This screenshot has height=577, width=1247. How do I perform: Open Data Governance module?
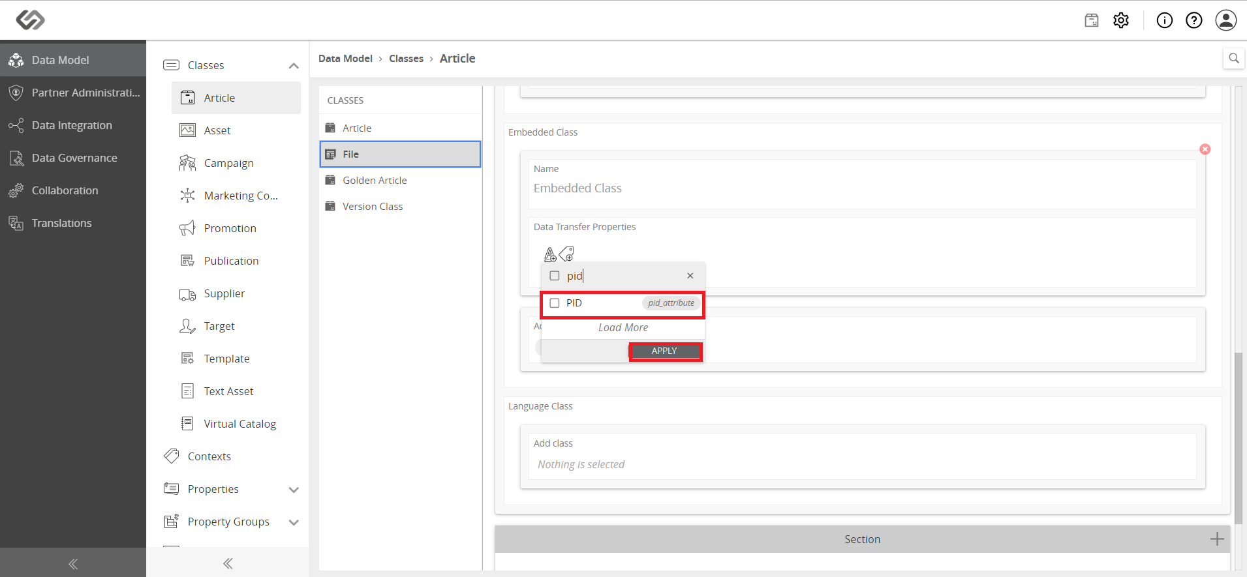(73, 158)
